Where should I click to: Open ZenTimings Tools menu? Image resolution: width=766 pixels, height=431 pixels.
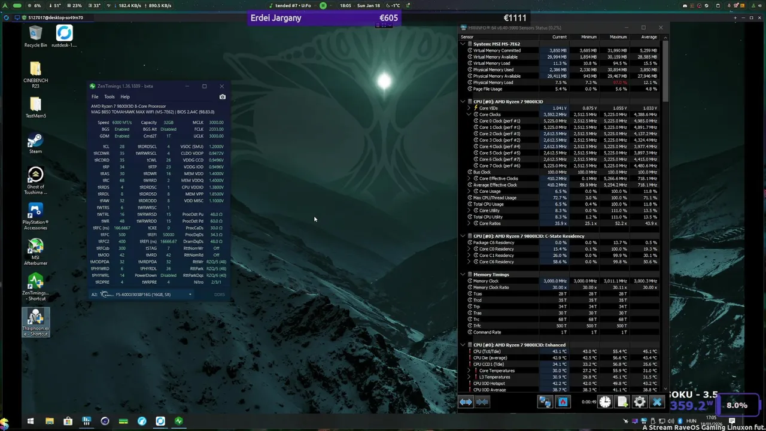[109, 97]
